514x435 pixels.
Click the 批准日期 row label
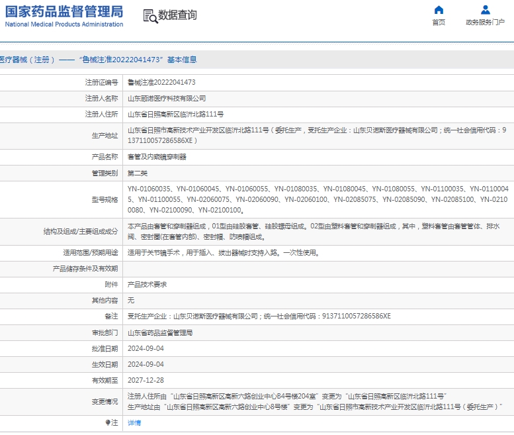tap(105, 349)
